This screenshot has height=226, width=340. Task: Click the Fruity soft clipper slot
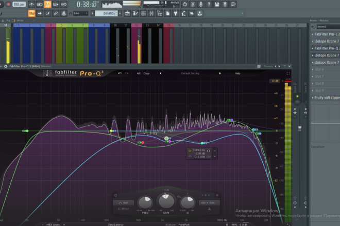(325, 98)
